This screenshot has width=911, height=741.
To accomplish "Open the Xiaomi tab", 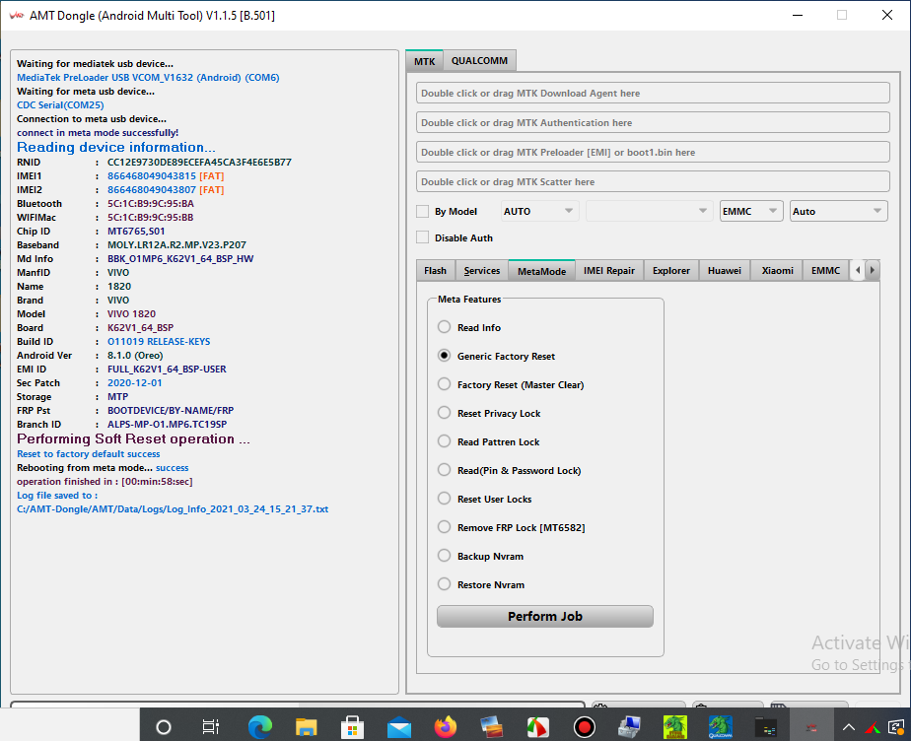I will (777, 271).
